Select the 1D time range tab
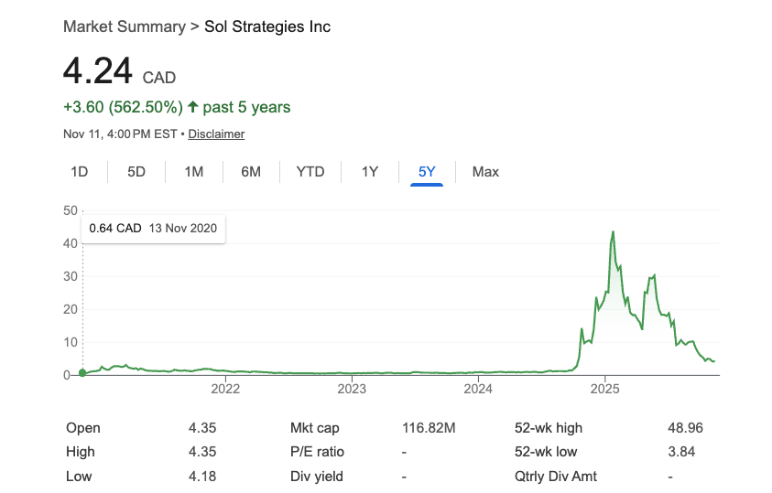Viewport: 772px width, 493px height. click(x=80, y=172)
